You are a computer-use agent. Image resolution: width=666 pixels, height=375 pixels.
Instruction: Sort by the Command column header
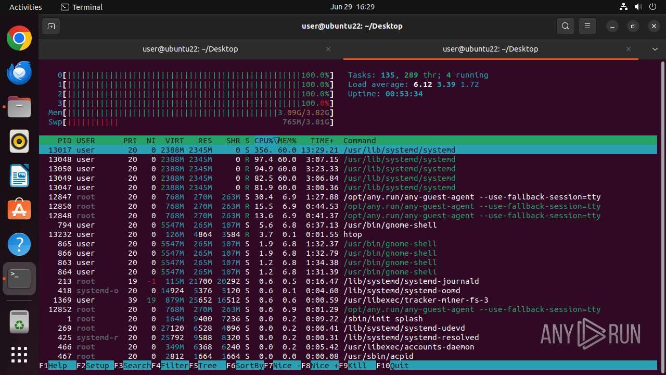[x=360, y=141]
